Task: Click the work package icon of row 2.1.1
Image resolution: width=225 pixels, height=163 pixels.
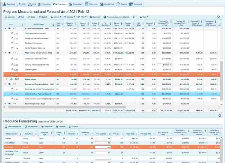Action: (x=12, y=33)
